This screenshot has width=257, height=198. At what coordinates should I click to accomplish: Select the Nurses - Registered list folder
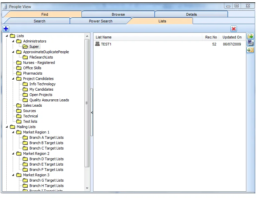pyautogui.click(x=39, y=63)
